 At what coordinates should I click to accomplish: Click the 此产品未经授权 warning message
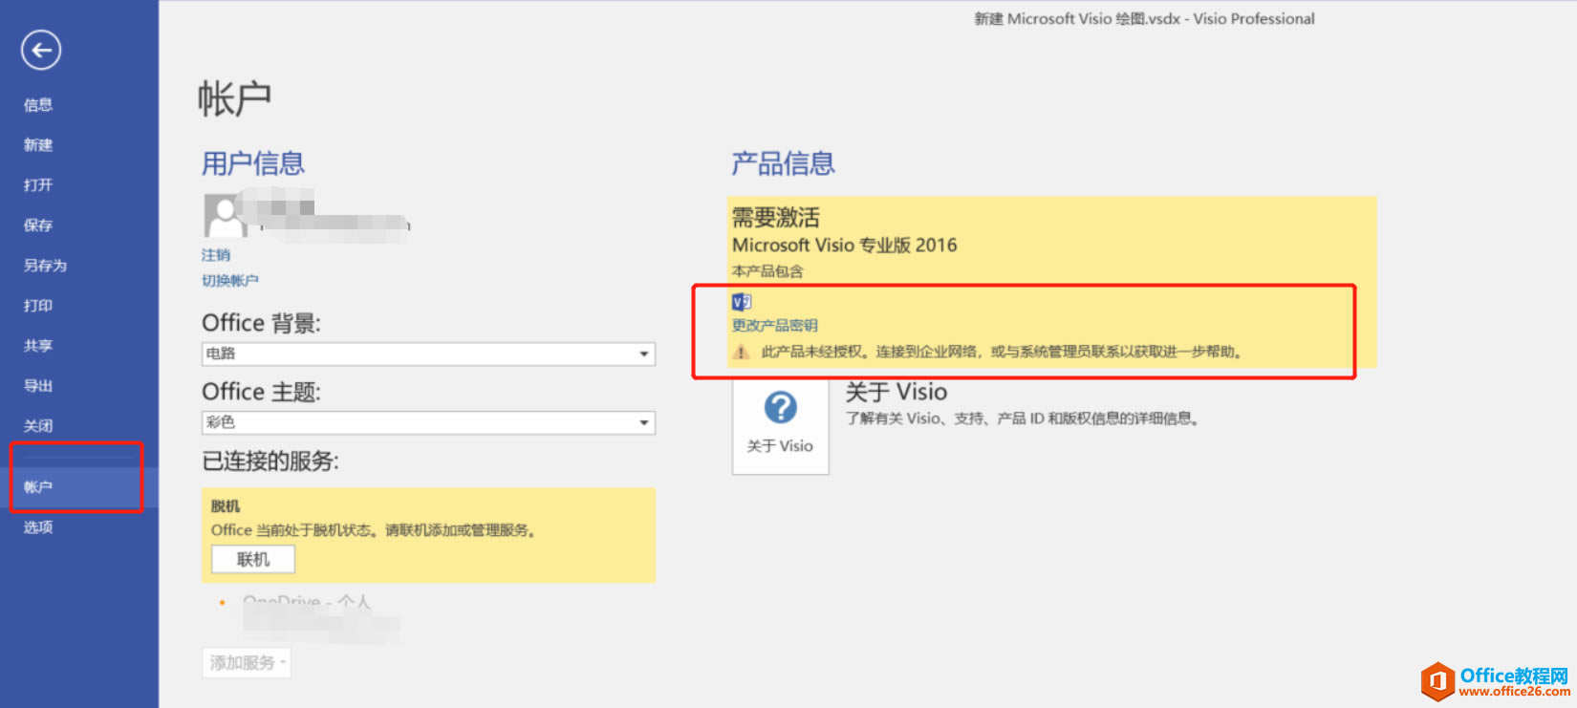pyautogui.click(x=1002, y=352)
